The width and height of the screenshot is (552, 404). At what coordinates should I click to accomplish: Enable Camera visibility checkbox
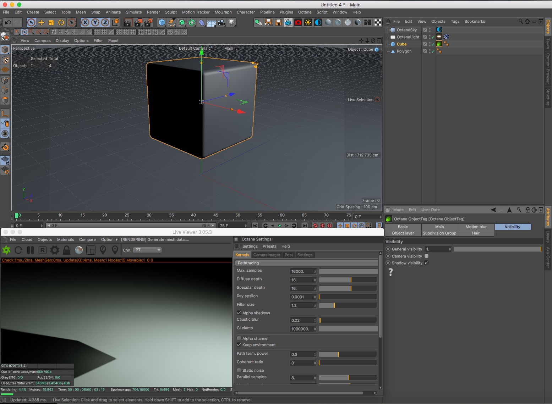pyautogui.click(x=426, y=256)
